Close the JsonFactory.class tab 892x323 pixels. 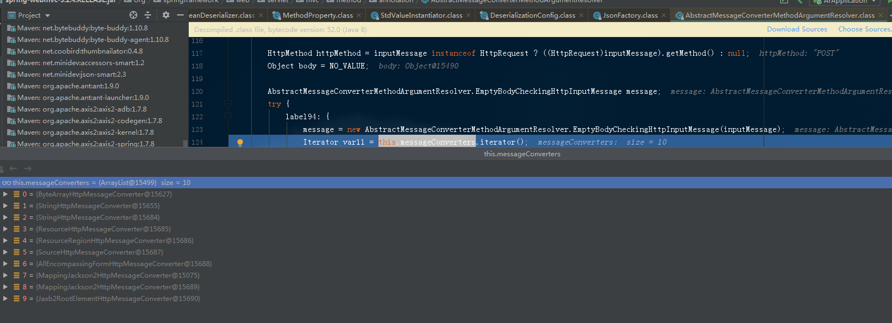(x=664, y=15)
